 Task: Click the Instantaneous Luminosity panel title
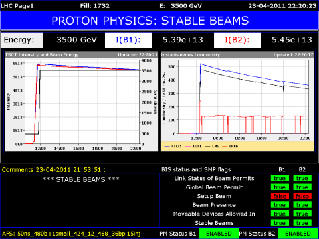point(191,54)
